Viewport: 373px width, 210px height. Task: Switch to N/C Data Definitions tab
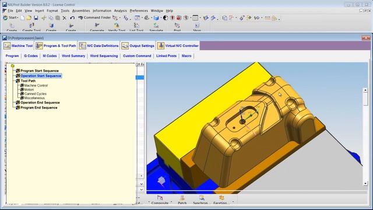[98, 45]
